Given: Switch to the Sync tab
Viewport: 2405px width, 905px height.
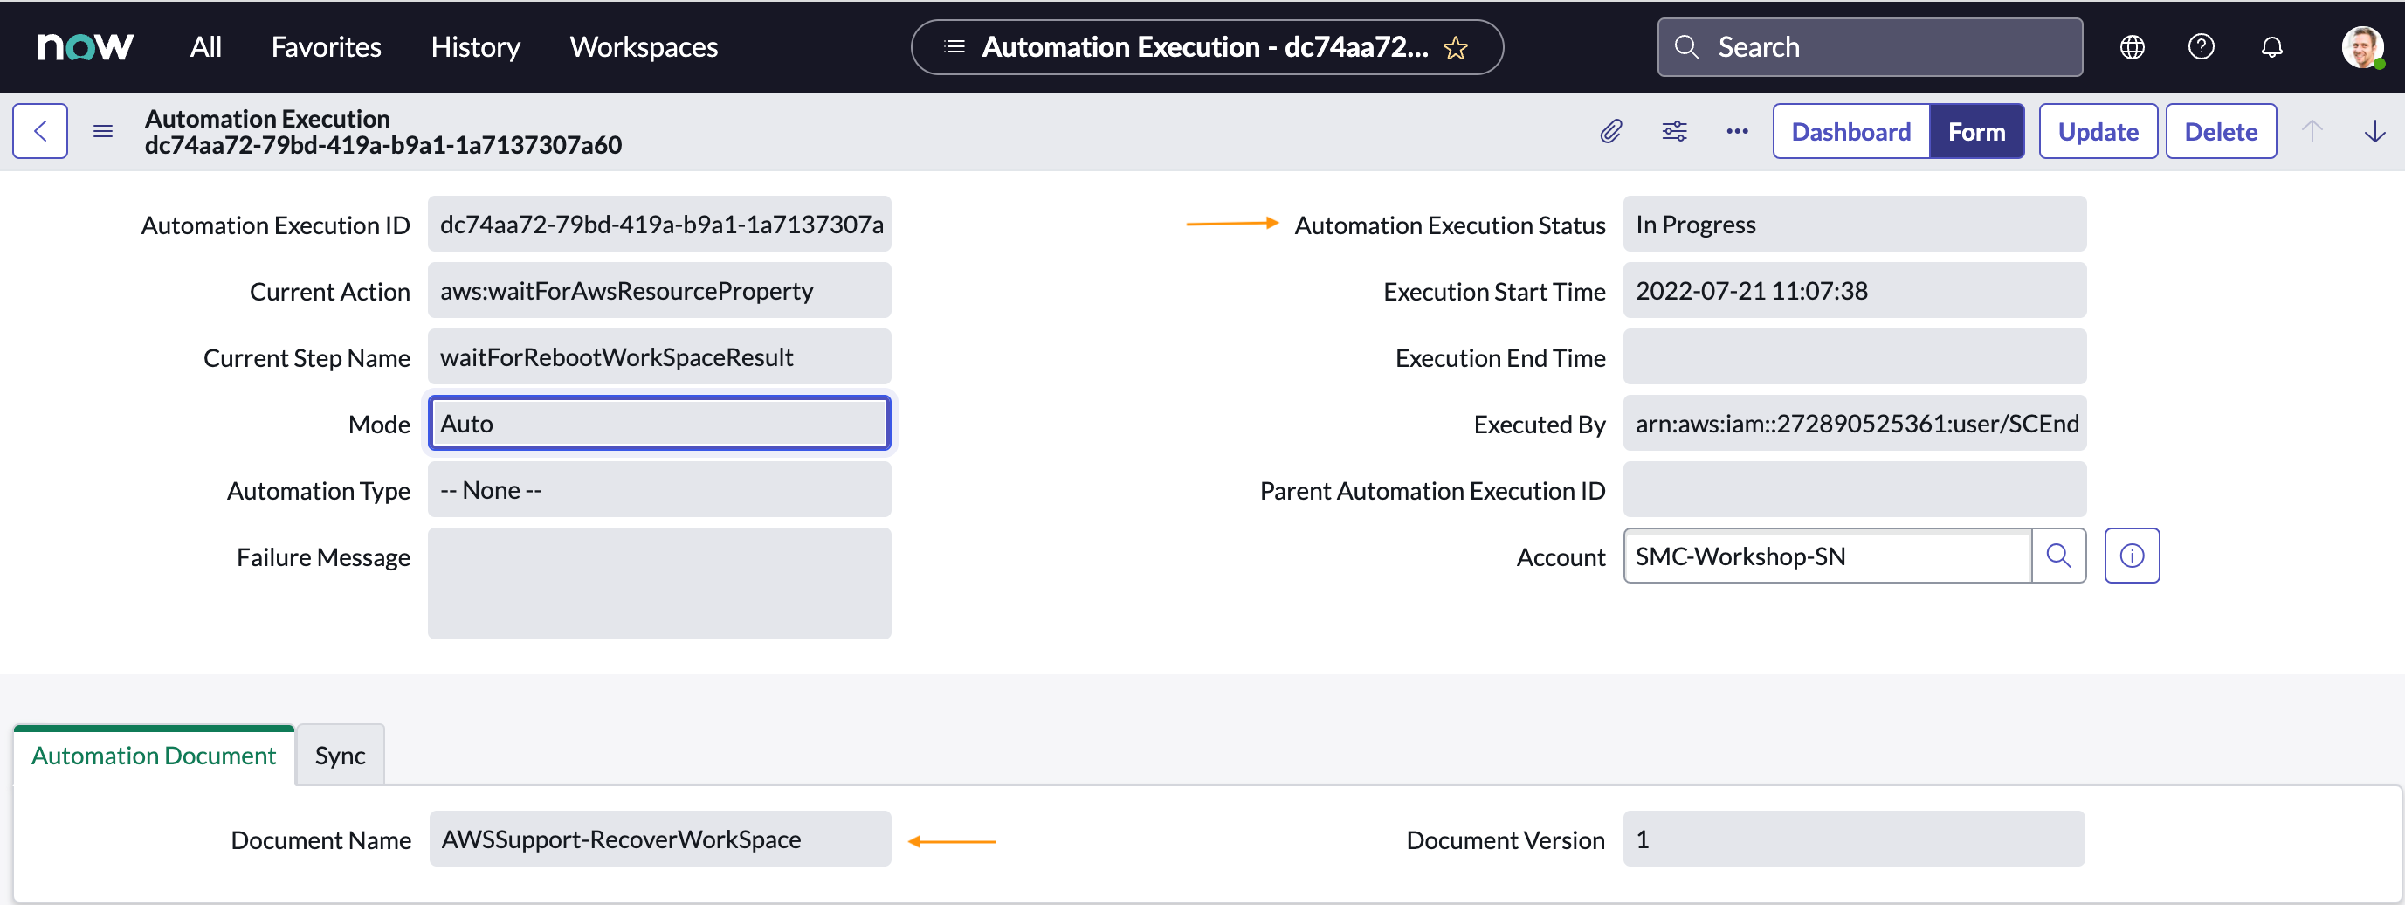Looking at the screenshot, I should tap(339, 755).
